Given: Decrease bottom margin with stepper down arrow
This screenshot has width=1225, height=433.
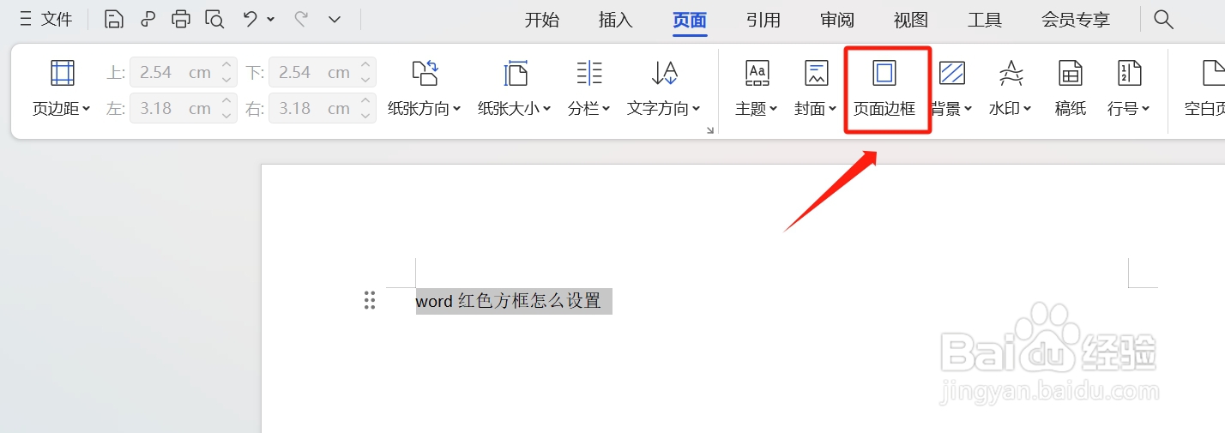Looking at the screenshot, I should click(366, 80).
